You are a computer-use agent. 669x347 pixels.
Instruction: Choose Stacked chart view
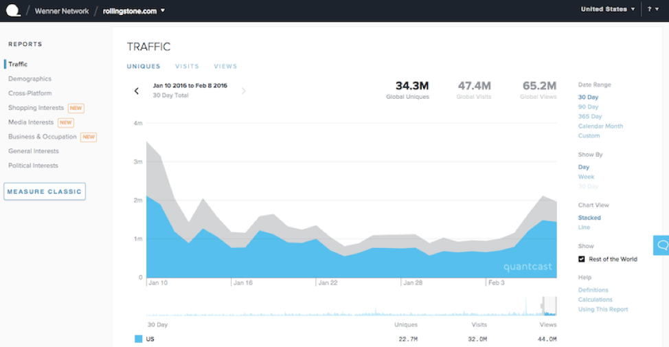pyautogui.click(x=589, y=218)
